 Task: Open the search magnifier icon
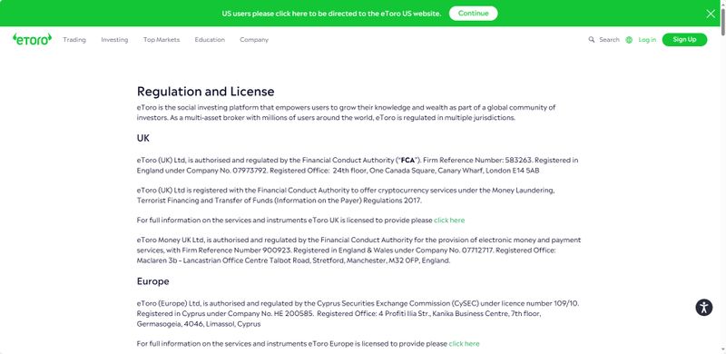(592, 40)
